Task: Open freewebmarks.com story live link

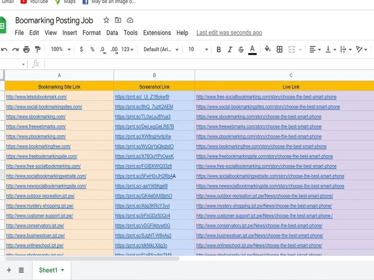Action: point(259,127)
